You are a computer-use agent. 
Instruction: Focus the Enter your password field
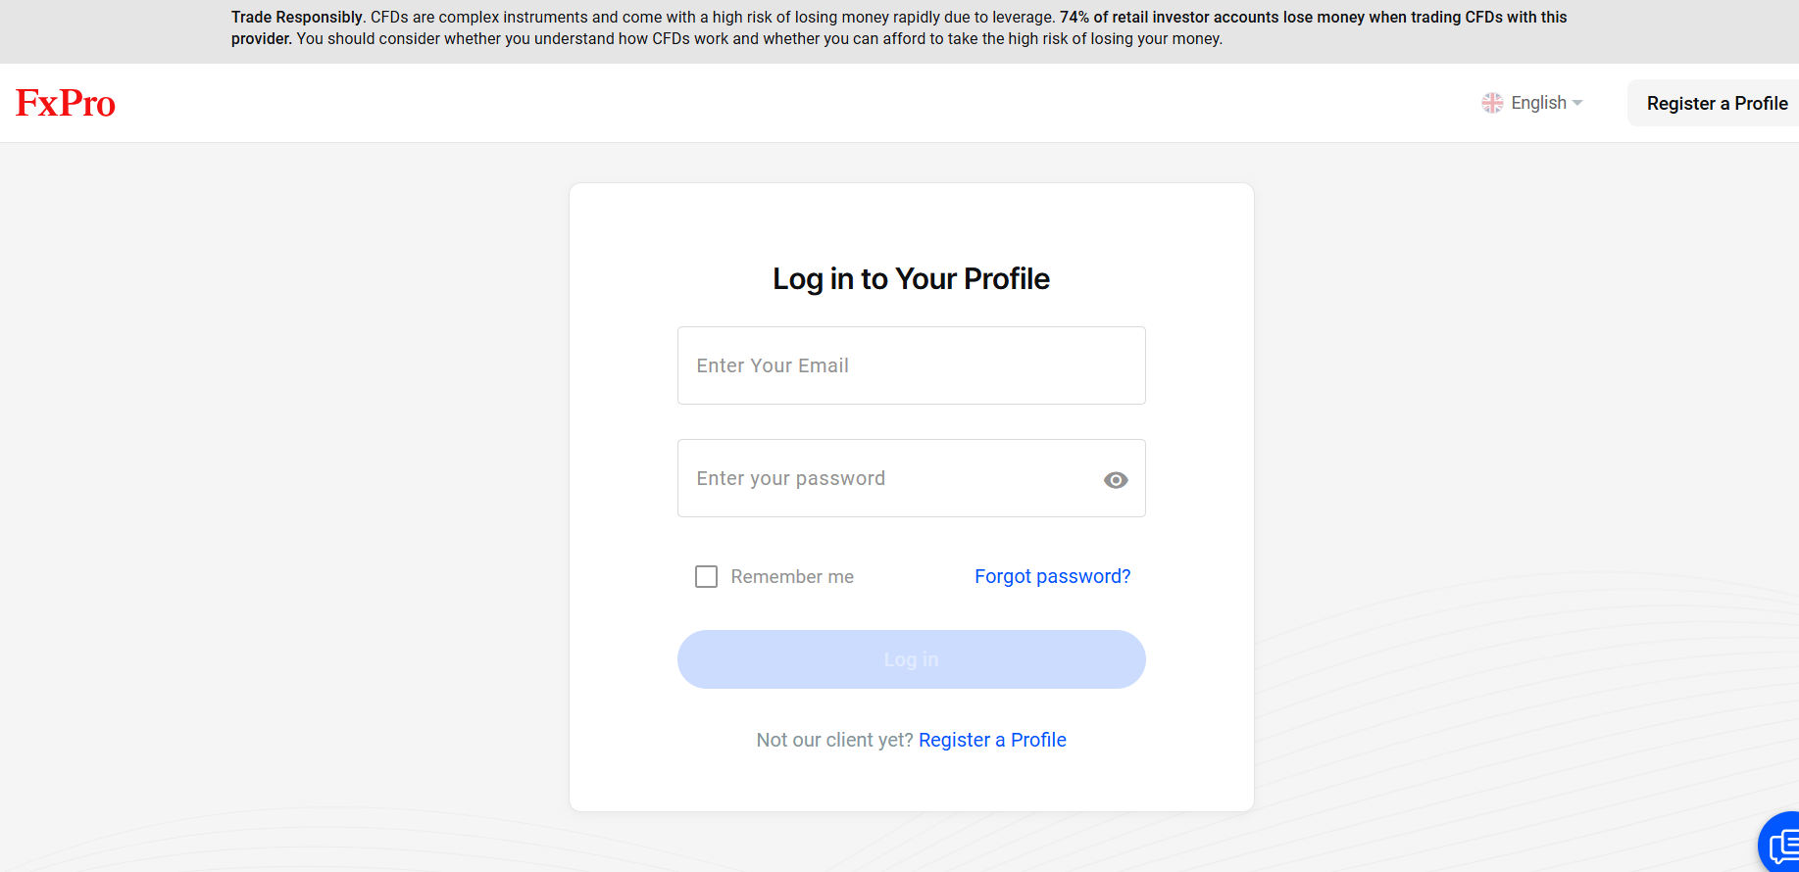pos(887,478)
